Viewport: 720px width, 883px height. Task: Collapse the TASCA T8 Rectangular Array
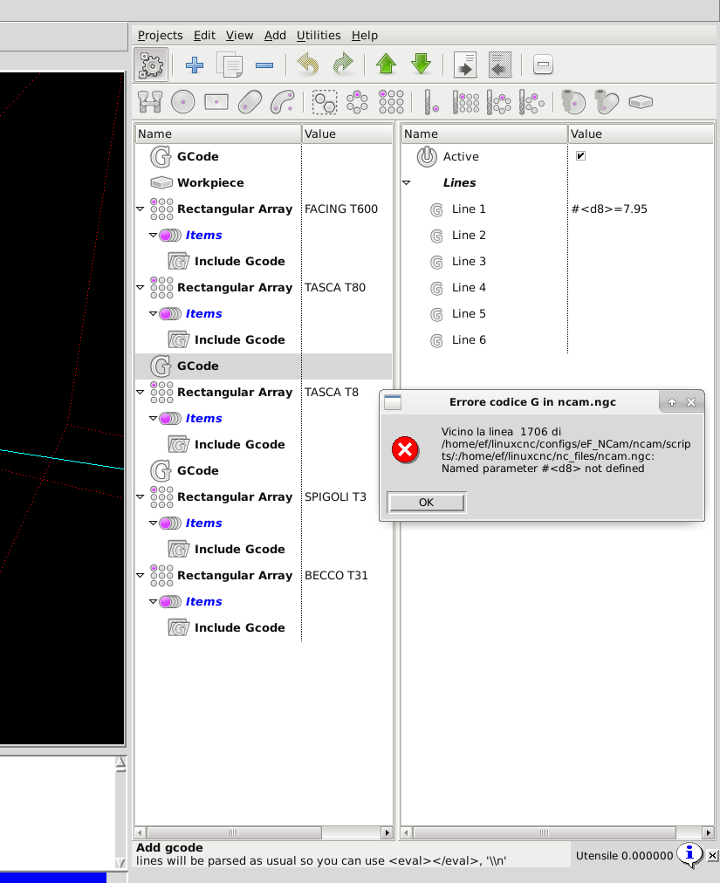[141, 392]
